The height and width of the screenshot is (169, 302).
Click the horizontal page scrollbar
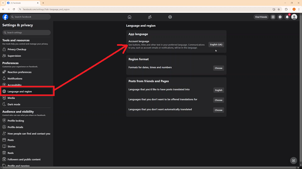pyautogui.click(x=150, y=168)
